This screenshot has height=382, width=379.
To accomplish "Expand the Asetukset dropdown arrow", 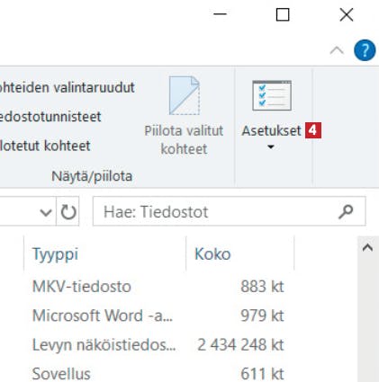I will pos(271,147).
